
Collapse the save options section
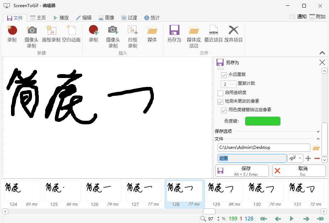318,131
